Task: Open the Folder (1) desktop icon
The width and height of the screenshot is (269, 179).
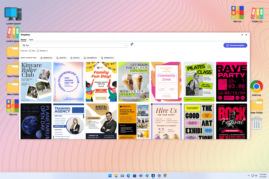Action: coord(257,15)
